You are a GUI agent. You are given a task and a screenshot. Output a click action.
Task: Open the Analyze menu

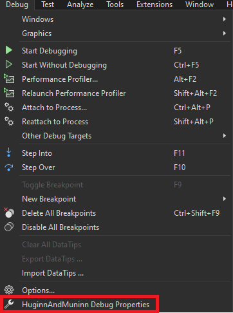pos(80,5)
